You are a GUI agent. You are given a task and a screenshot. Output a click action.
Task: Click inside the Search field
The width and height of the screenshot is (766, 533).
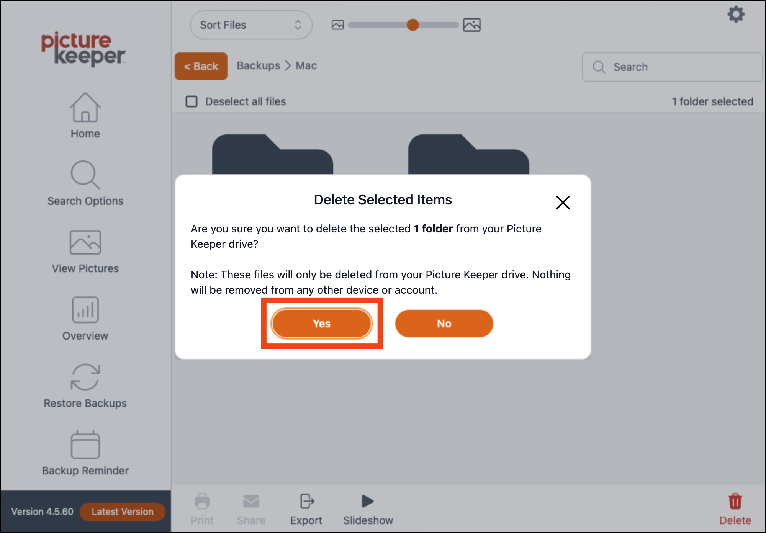[672, 67]
